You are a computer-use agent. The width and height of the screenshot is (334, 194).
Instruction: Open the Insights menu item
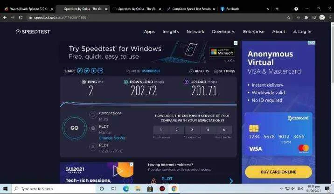point(171,32)
